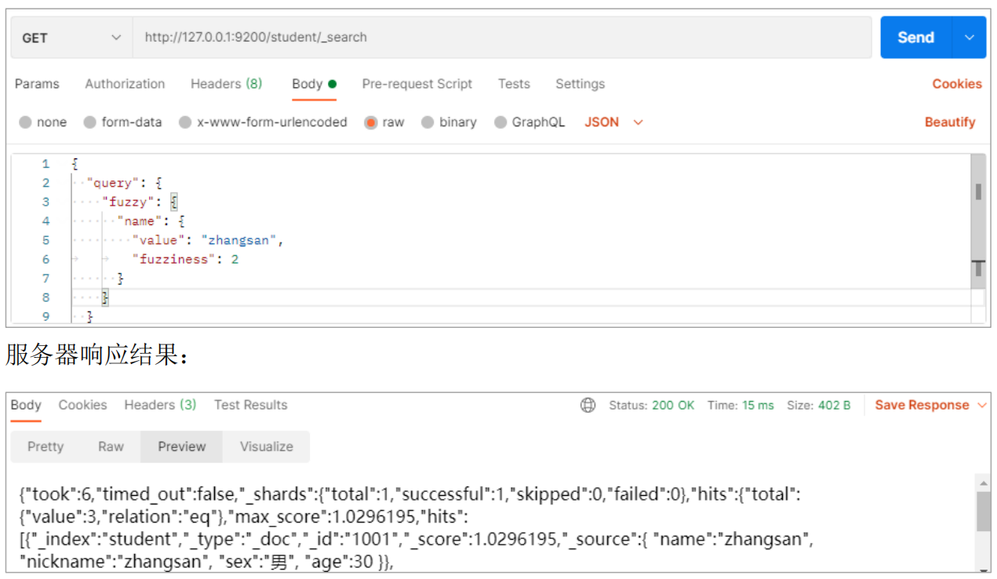Open the request Settings tab
The height and width of the screenshot is (579, 997).
coord(580,84)
